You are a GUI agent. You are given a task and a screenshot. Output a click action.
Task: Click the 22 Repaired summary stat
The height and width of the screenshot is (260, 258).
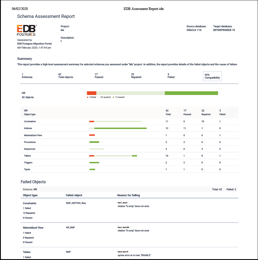click(136, 76)
